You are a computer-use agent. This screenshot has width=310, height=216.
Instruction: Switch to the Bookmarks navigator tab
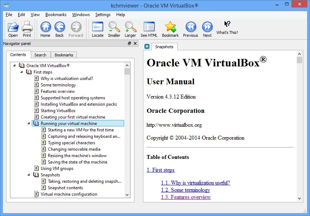64,55
